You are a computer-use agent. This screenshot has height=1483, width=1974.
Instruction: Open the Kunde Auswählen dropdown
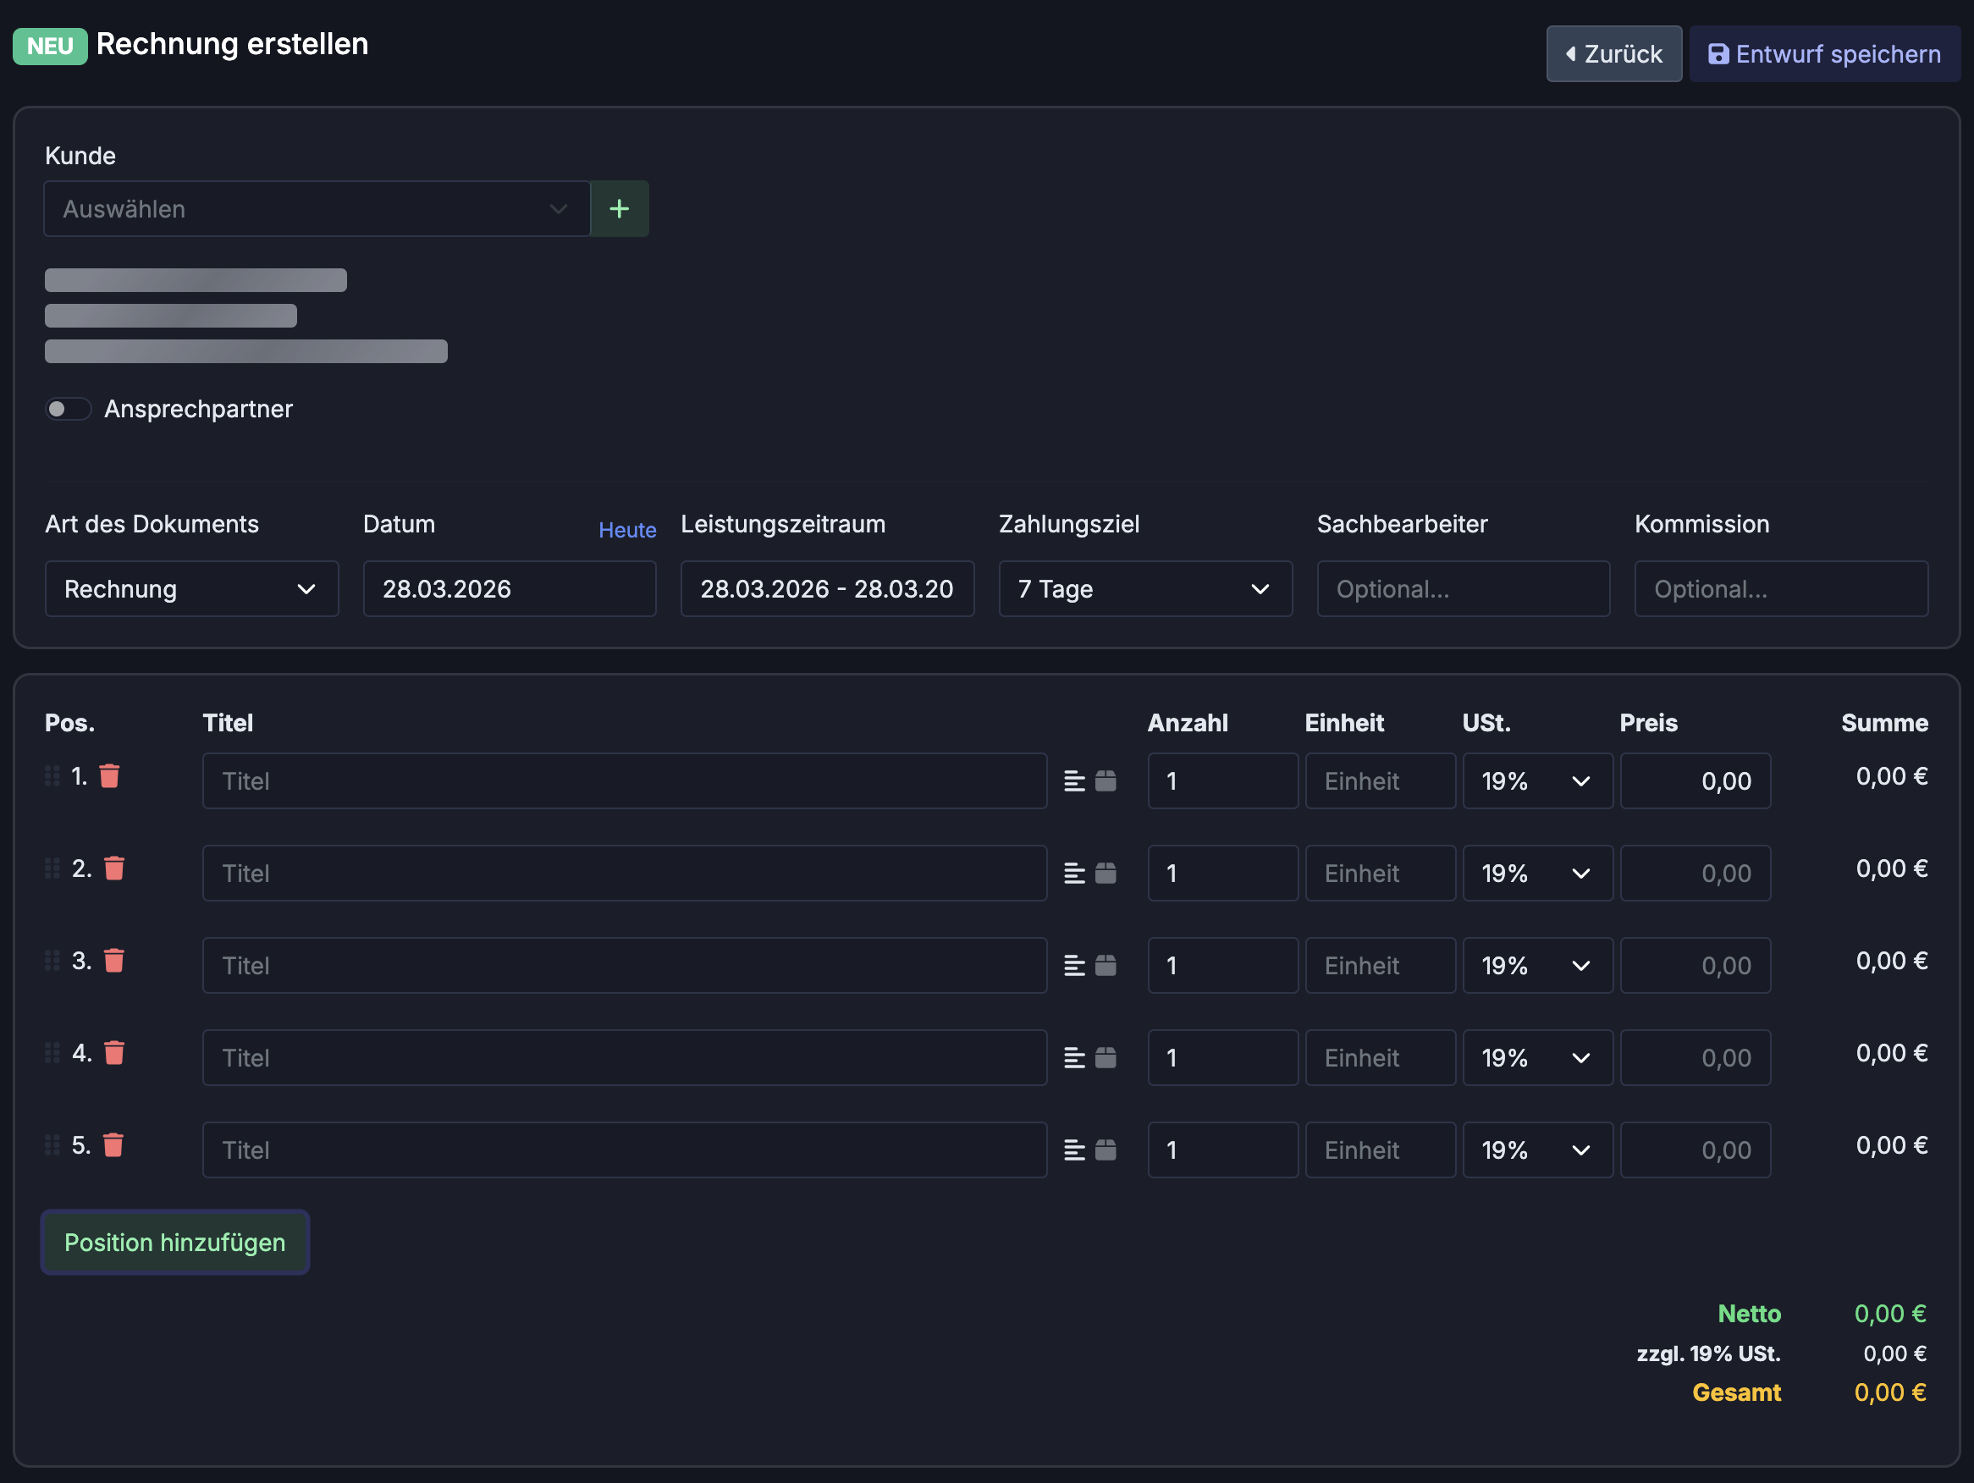pos(317,209)
